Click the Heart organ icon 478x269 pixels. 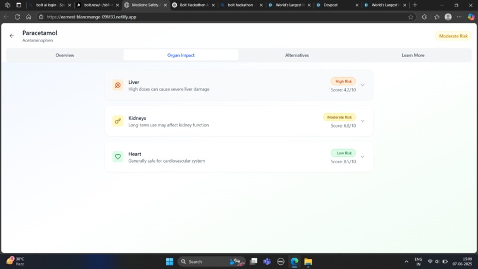(x=117, y=157)
